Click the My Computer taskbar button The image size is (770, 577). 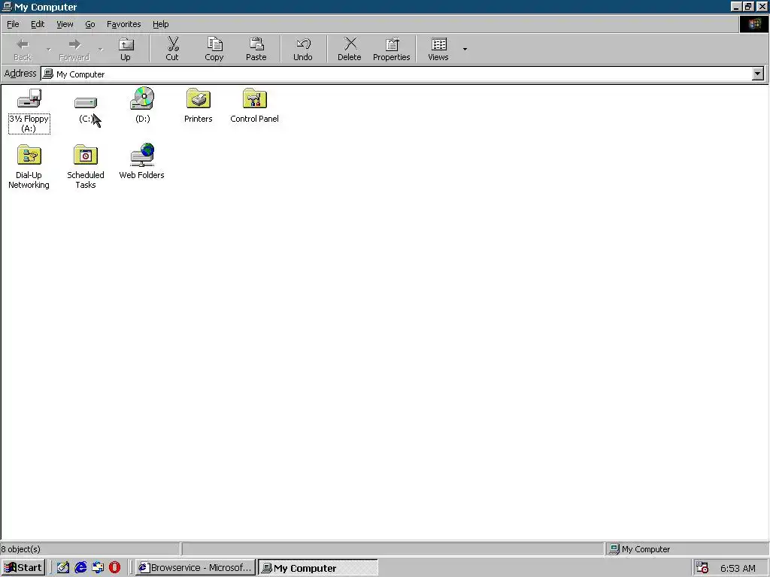click(318, 568)
